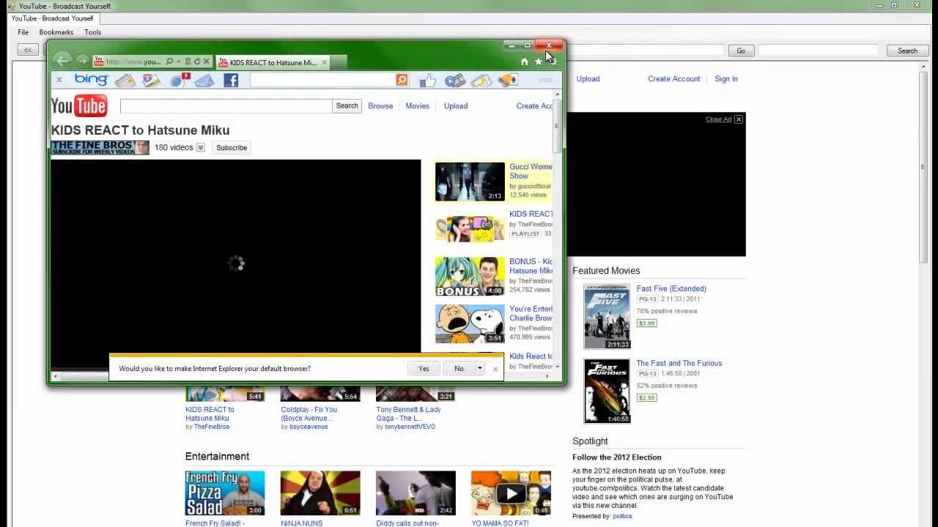Click the << back button in background browser

pos(28,51)
